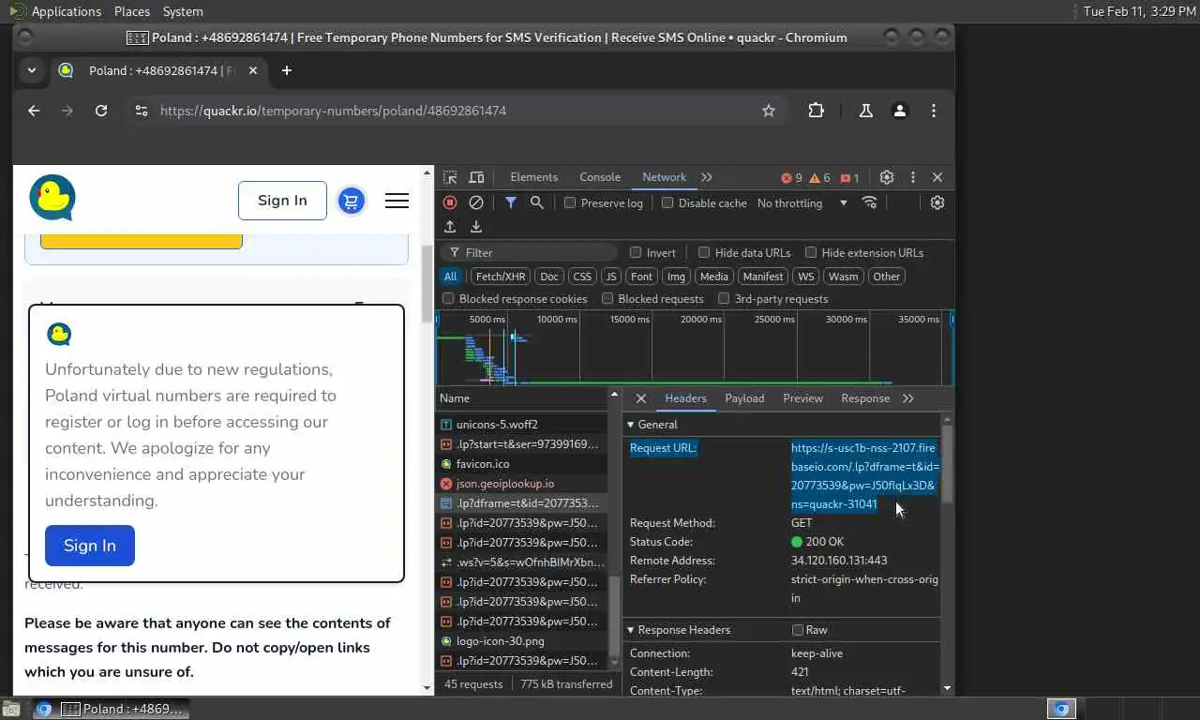Reload the current page
This screenshot has width=1200, height=720.
pos(101,111)
